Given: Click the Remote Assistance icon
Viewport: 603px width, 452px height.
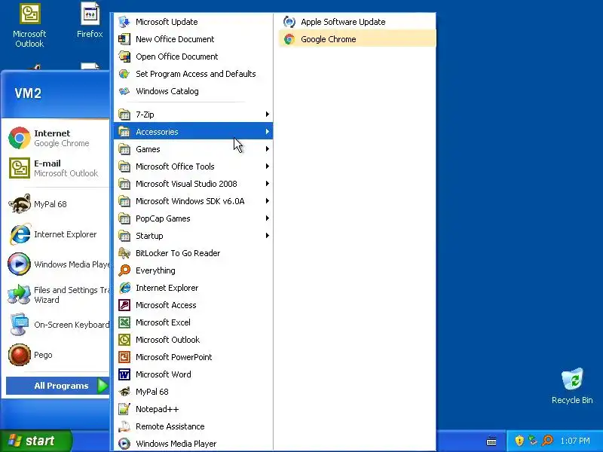Looking at the screenshot, I should coord(124,426).
